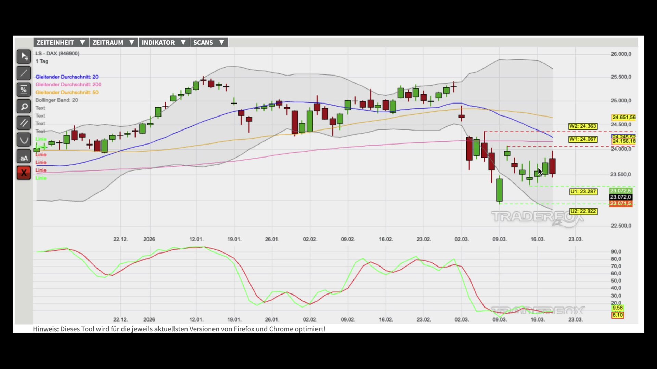The height and width of the screenshot is (369, 657).
Task: Click the Gleitender Durchschnitt: 20 legend entry
Action: pos(67,77)
